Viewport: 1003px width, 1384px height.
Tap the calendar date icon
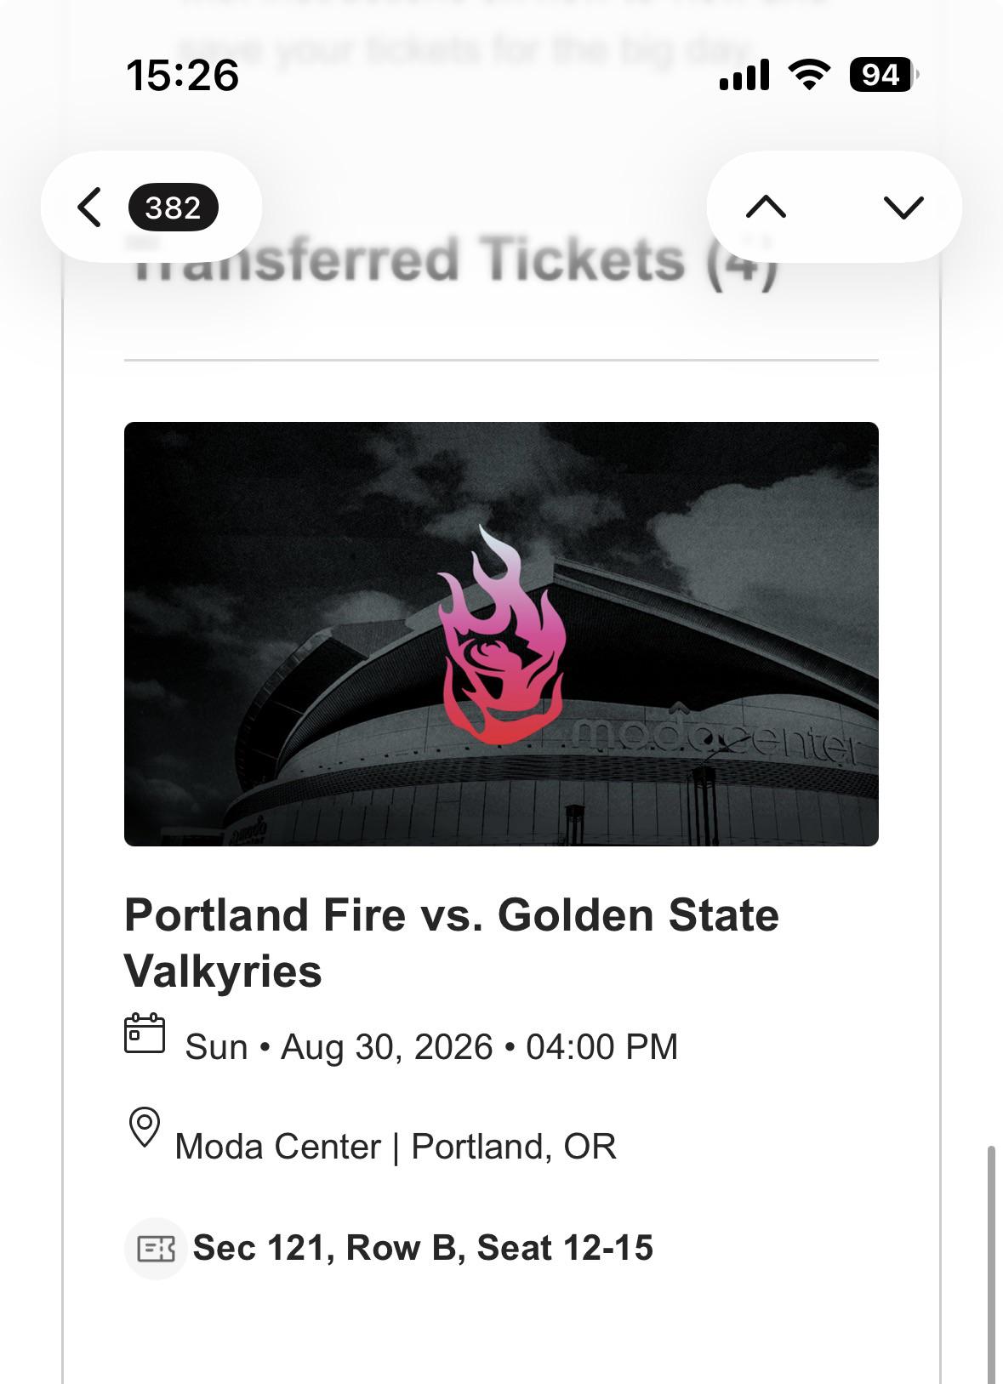click(145, 1034)
